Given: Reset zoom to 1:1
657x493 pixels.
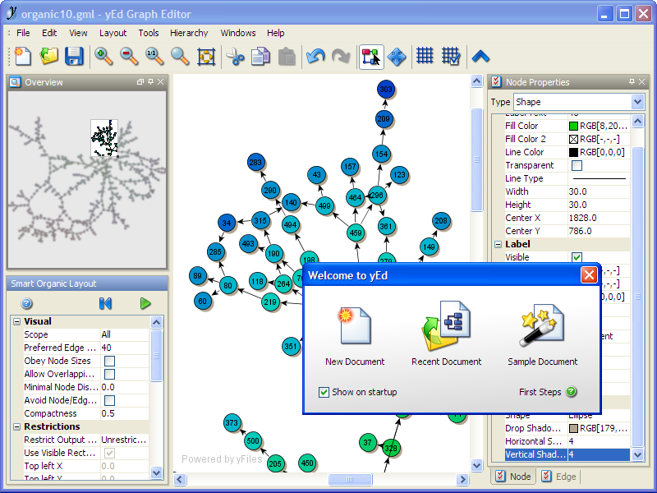Looking at the screenshot, I should 154,56.
